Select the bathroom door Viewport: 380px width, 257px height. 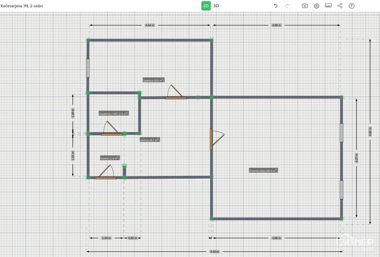point(112,134)
